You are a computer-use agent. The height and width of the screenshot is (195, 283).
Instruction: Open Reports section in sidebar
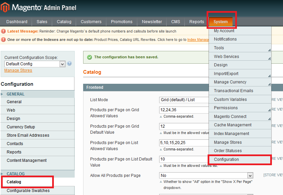[x=38, y=152]
